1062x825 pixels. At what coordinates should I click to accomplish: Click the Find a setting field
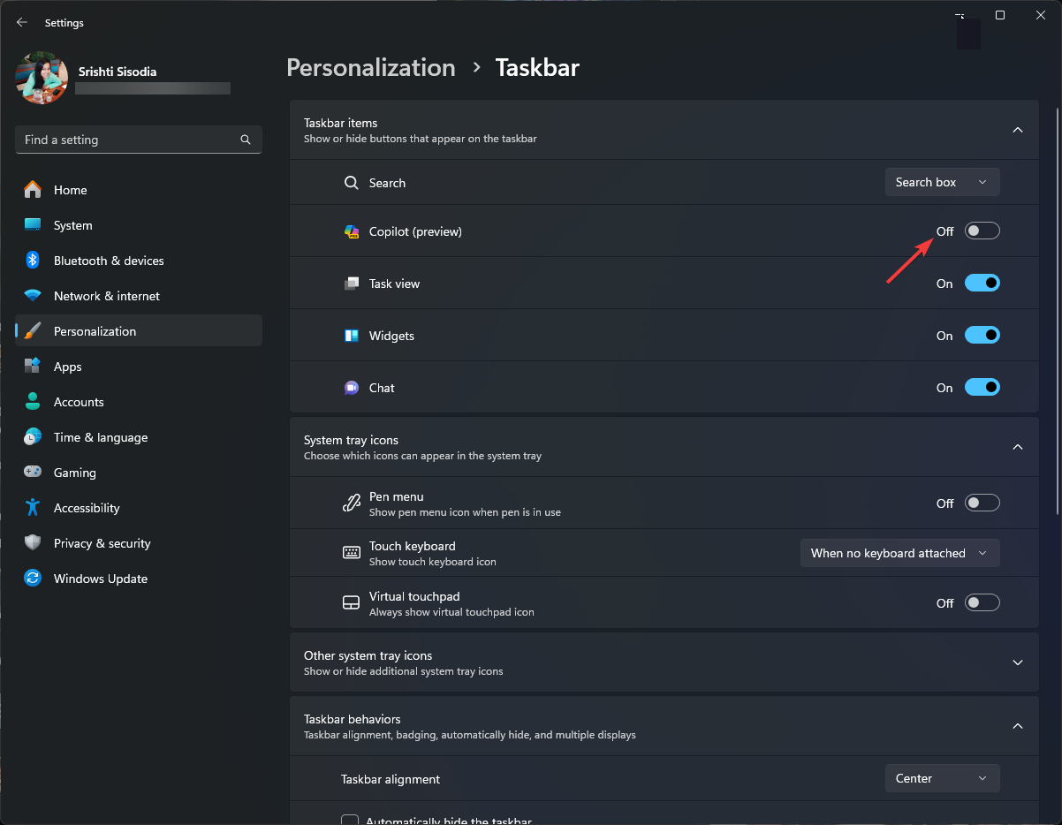[x=128, y=140]
